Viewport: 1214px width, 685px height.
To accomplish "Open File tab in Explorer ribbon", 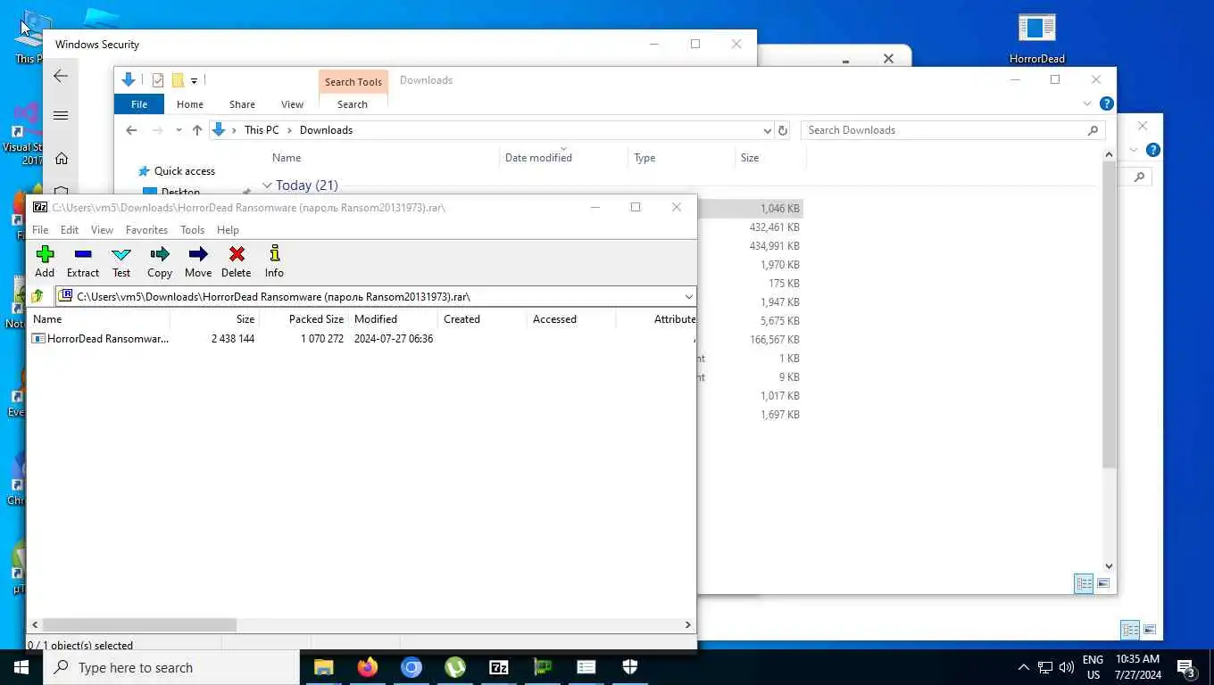I will (x=139, y=104).
